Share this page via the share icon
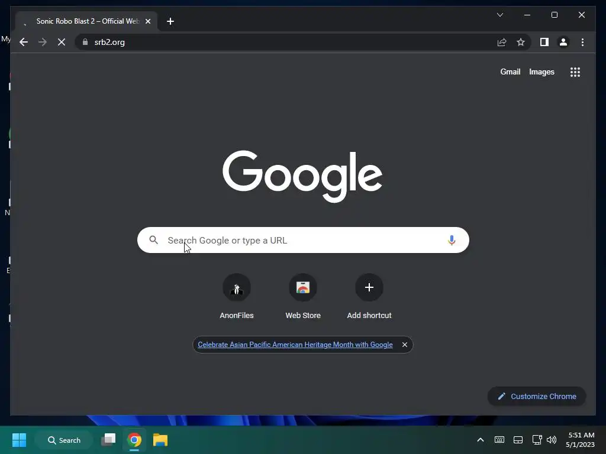 (x=502, y=42)
